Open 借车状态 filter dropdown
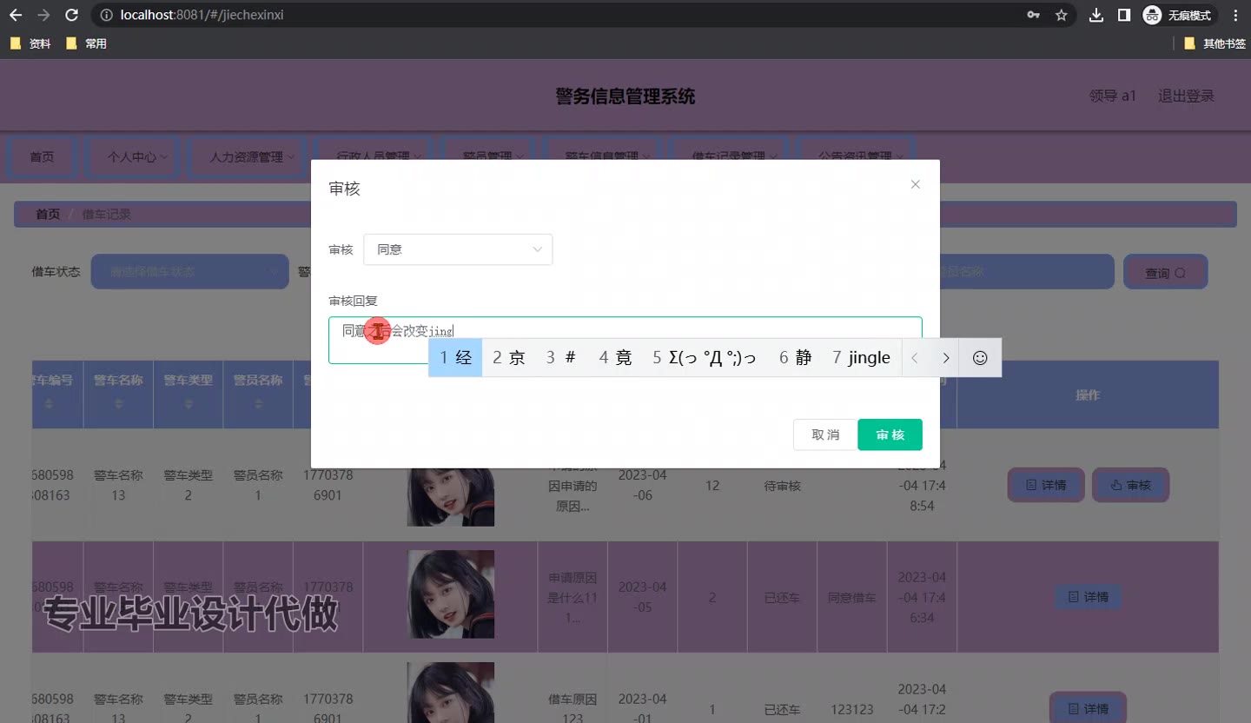This screenshot has width=1251, height=723. (189, 271)
